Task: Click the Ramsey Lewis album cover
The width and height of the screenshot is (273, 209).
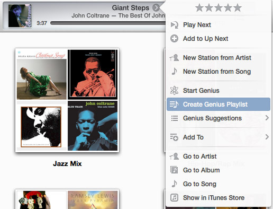Action: coord(93,200)
